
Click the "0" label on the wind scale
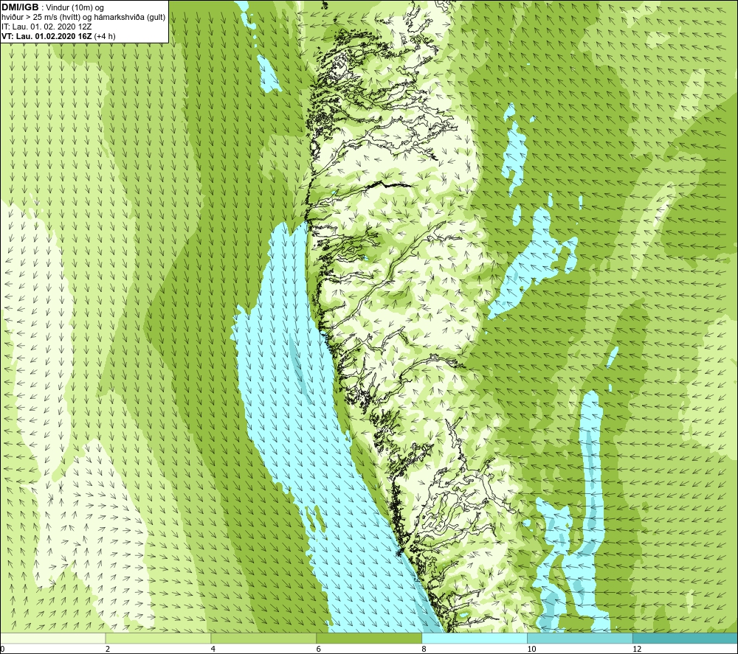[x=2, y=650]
